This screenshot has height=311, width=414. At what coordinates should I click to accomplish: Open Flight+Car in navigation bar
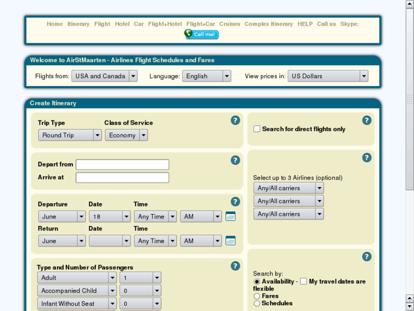(x=200, y=24)
